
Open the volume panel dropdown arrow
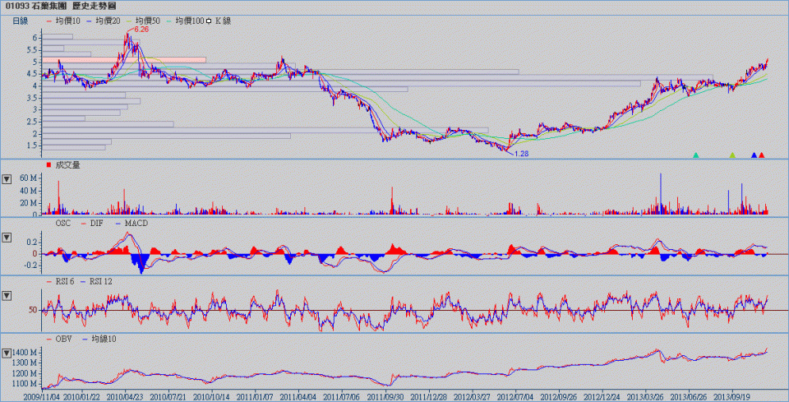coord(7,178)
